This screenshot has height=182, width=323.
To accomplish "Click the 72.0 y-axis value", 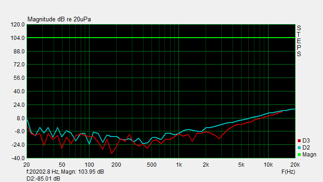I will (19, 65).
